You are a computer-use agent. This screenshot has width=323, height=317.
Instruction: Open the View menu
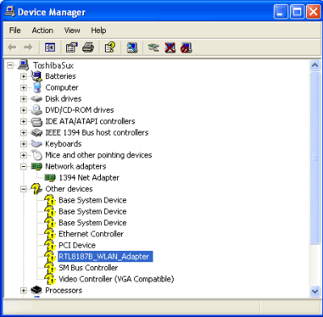pos(72,31)
